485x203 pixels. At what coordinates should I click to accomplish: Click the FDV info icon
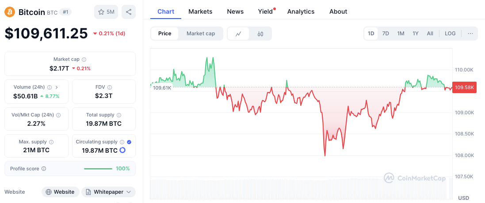110,87
